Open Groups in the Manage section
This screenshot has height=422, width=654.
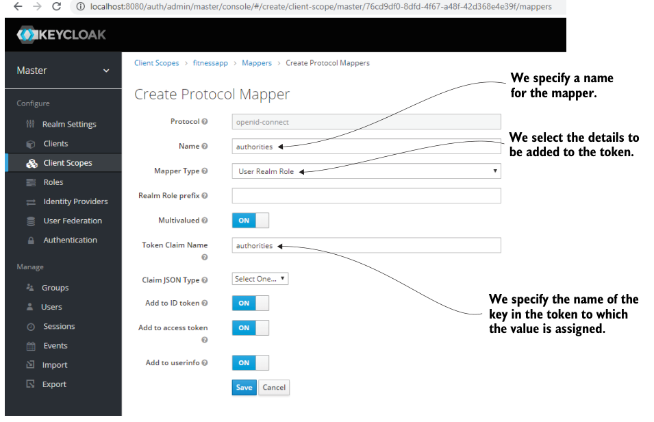click(55, 288)
